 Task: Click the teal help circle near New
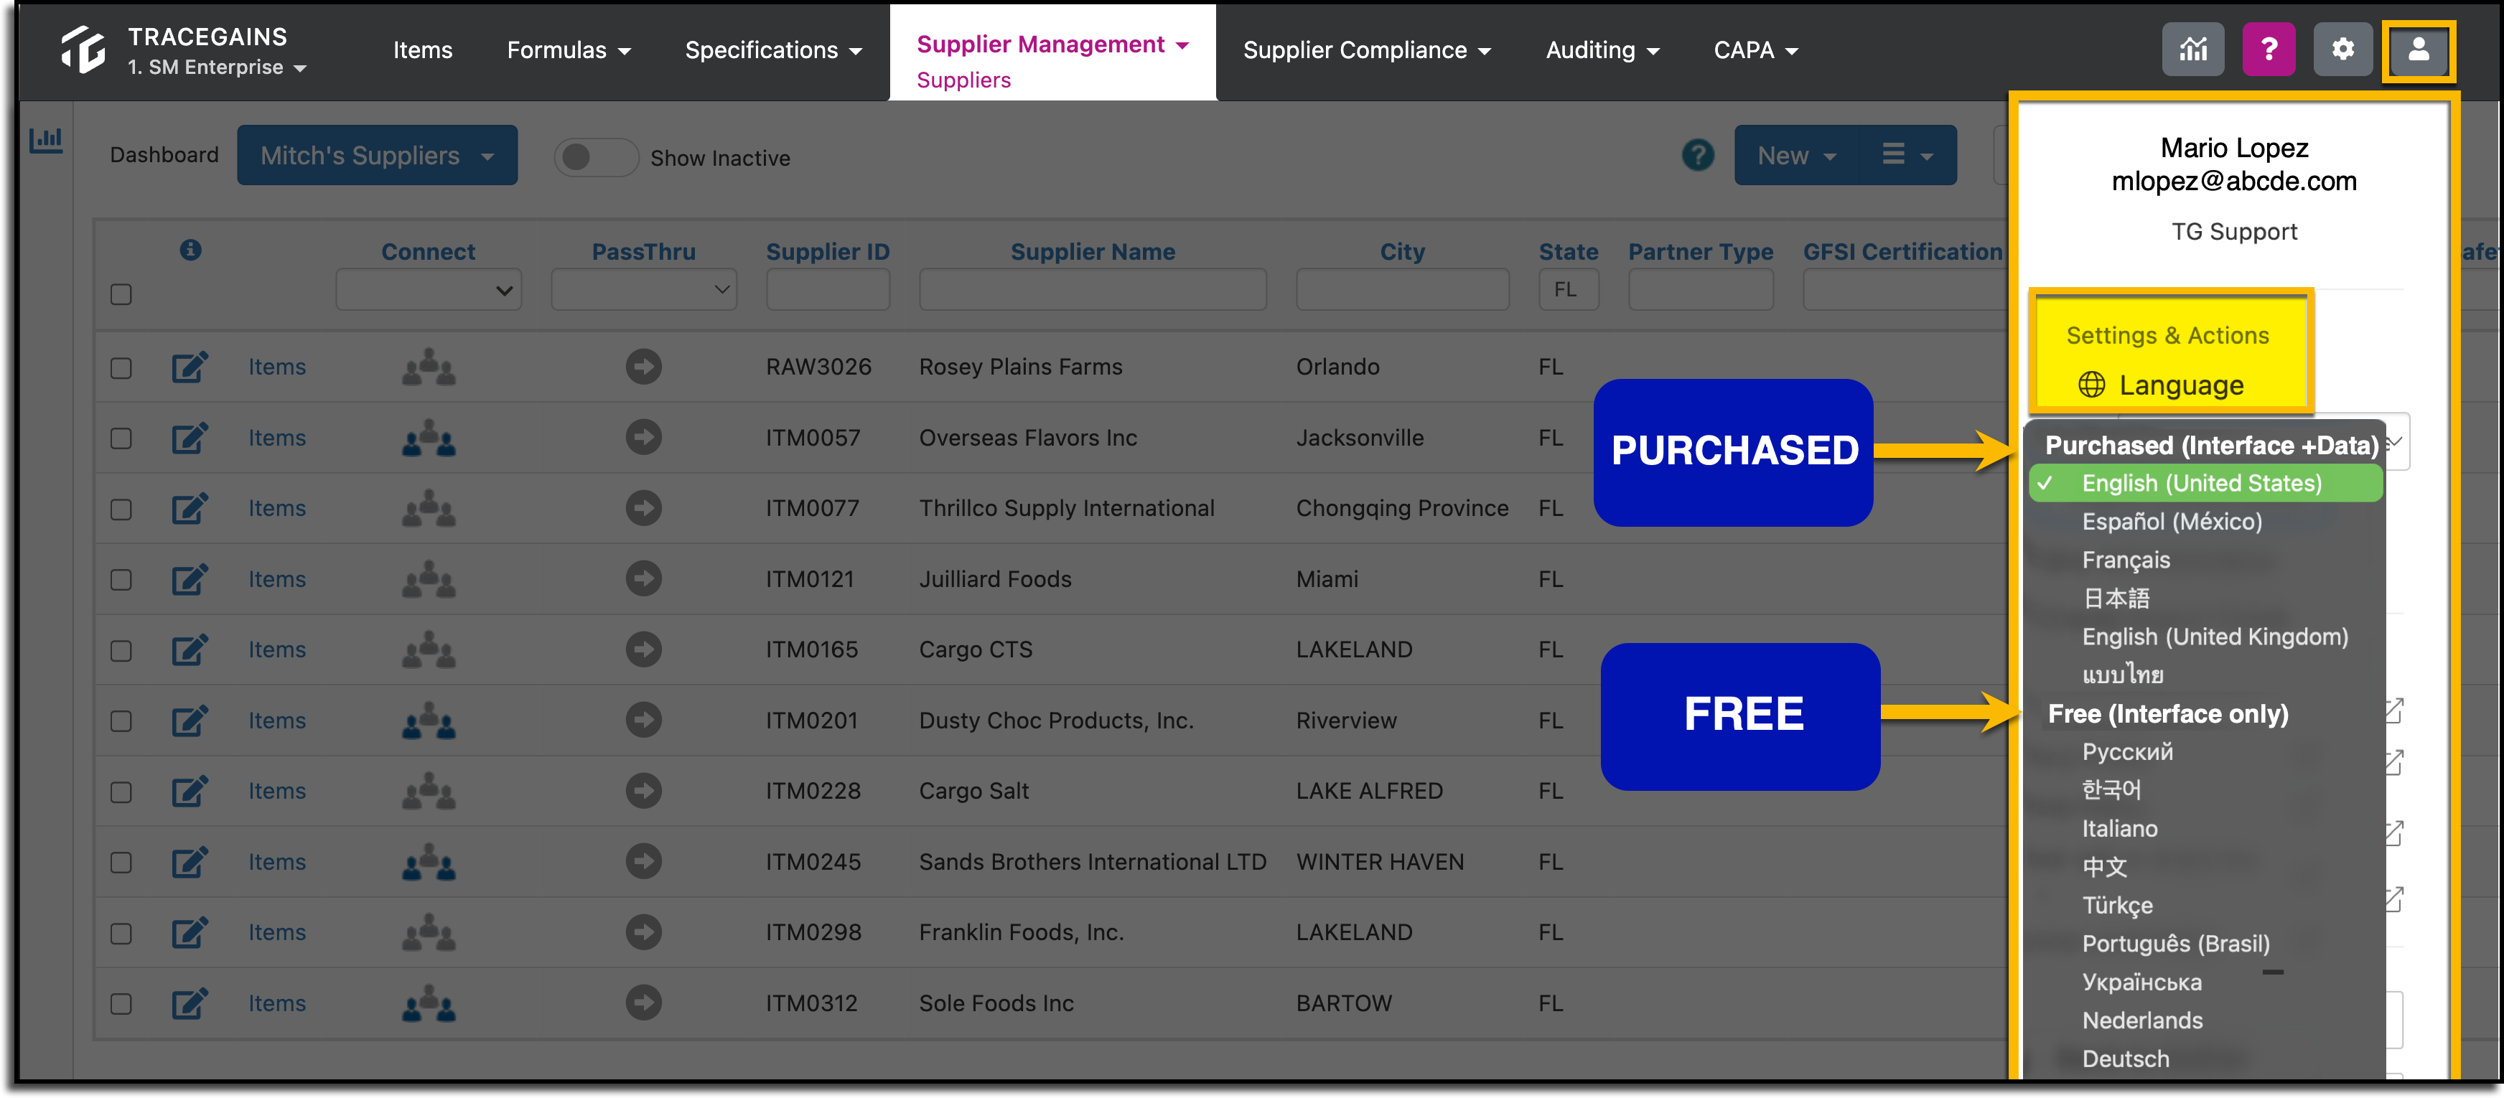coord(1697,154)
